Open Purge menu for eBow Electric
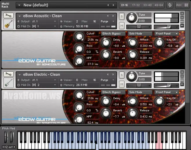191x150 pixels. point(108,80)
